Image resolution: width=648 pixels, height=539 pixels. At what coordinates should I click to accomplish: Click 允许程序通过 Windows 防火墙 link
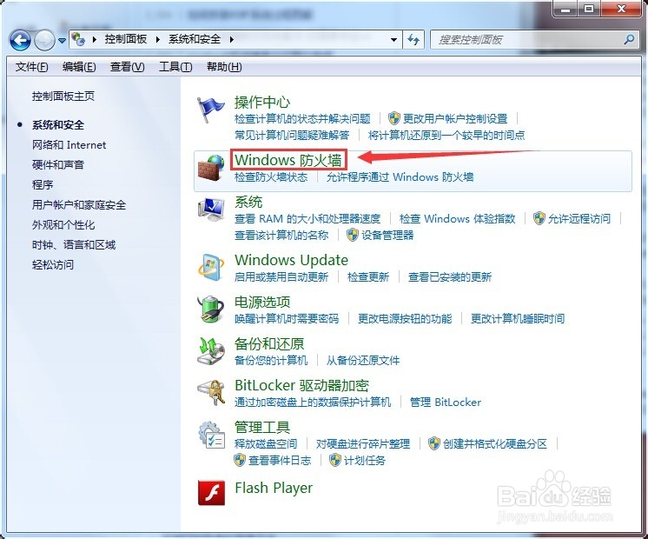pos(400,177)
